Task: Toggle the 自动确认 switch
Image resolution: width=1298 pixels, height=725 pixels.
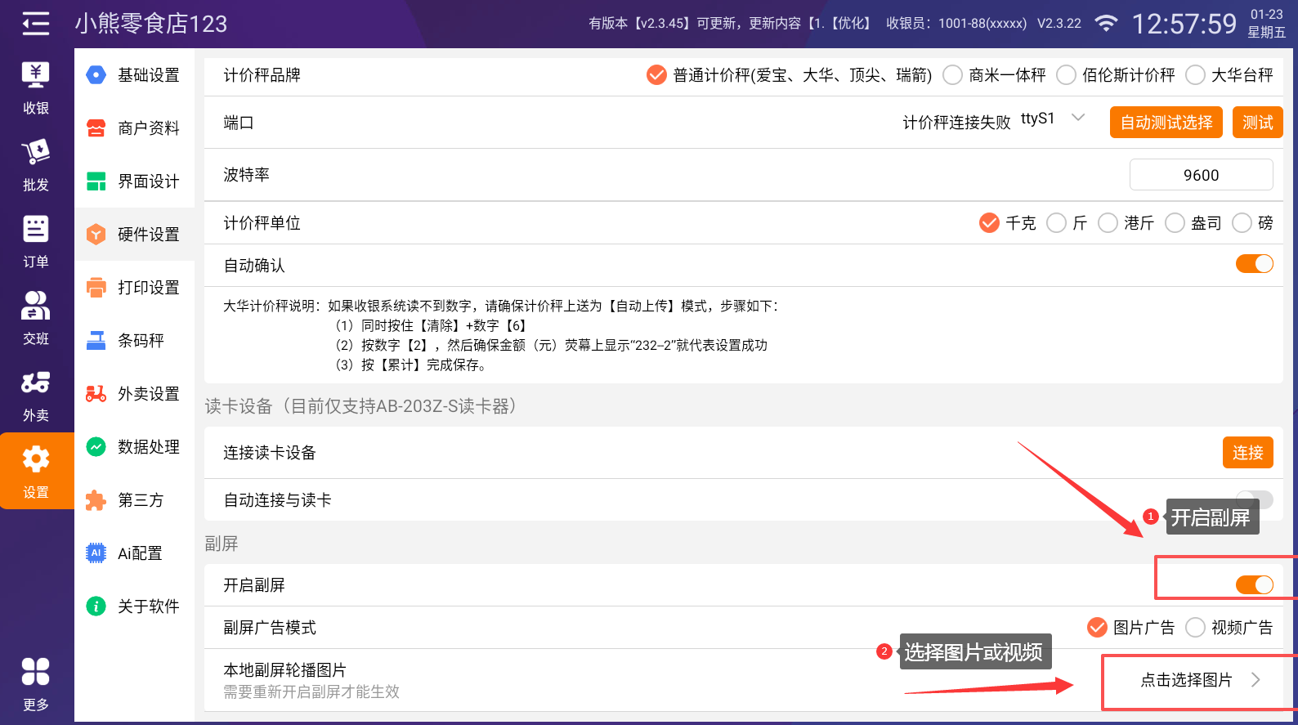Action: (x=1254, y=264)
